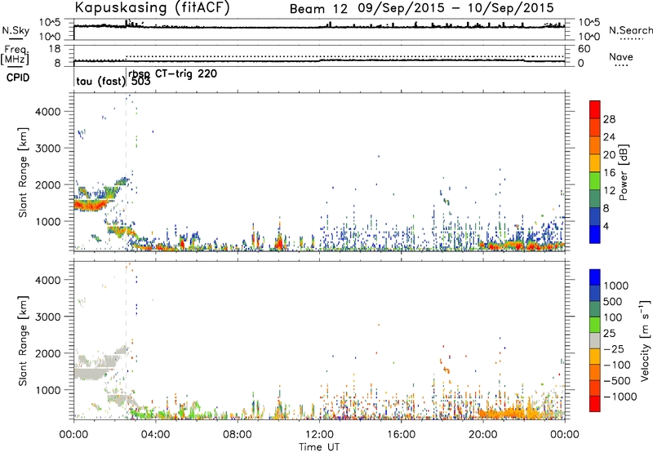The image size is (653, 452).
Task: Click the "4000" range tick of power panel
Action: click(48, 112)
